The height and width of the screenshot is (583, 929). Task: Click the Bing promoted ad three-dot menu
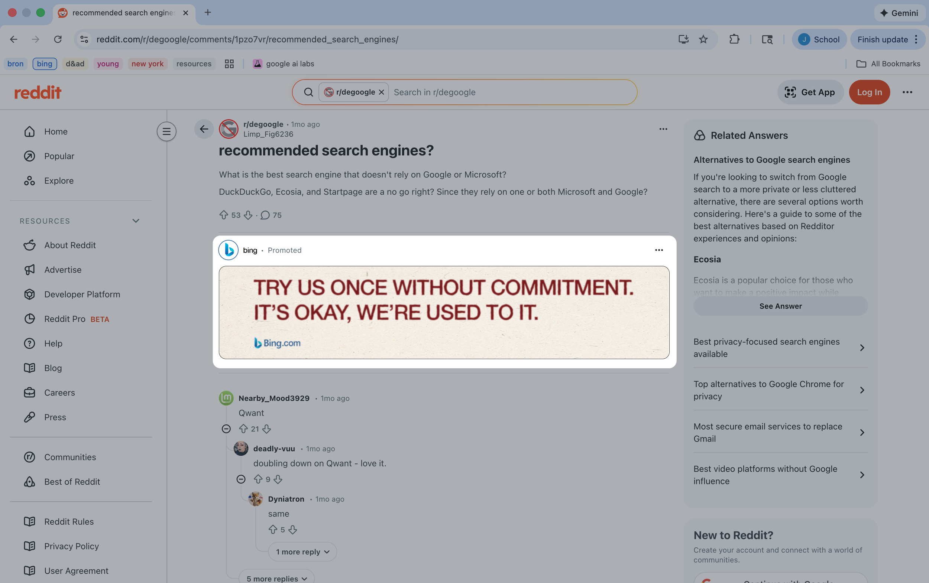(x=658, y=250)
